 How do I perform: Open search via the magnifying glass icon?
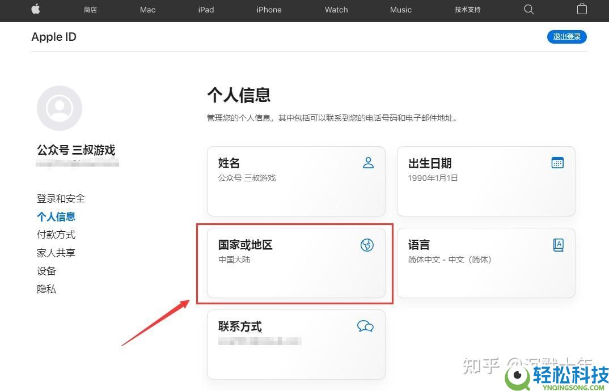(528, 10)
